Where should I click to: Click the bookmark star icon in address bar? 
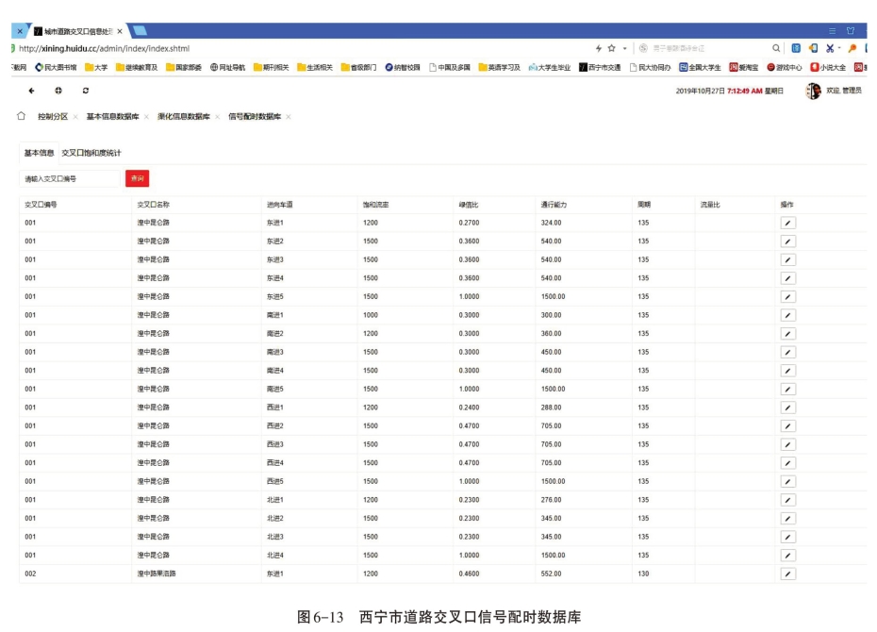click(x=611, y=48)
